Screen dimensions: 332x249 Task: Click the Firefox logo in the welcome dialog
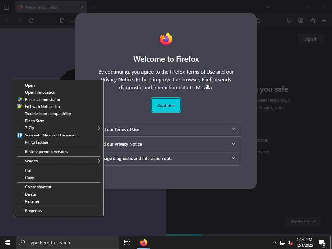[166, 39]
